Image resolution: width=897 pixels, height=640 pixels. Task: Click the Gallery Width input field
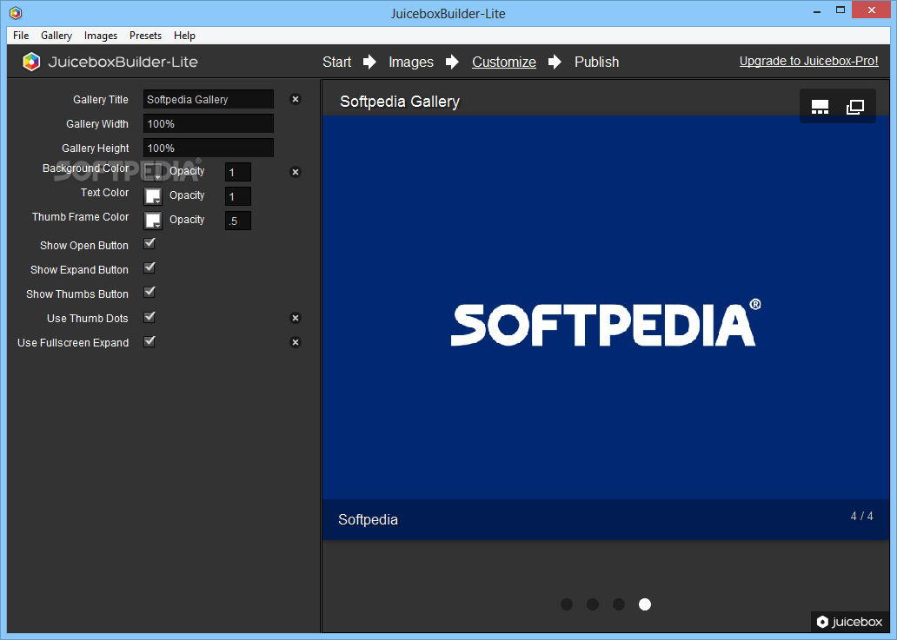tap(209, 123)
